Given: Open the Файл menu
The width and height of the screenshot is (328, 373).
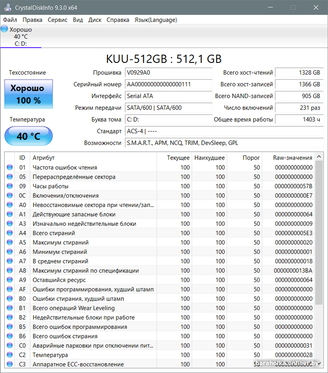Looking at the screenshot, I should [x=10, y=20].
